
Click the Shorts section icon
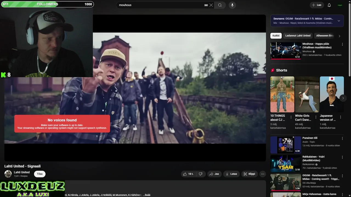273,70
